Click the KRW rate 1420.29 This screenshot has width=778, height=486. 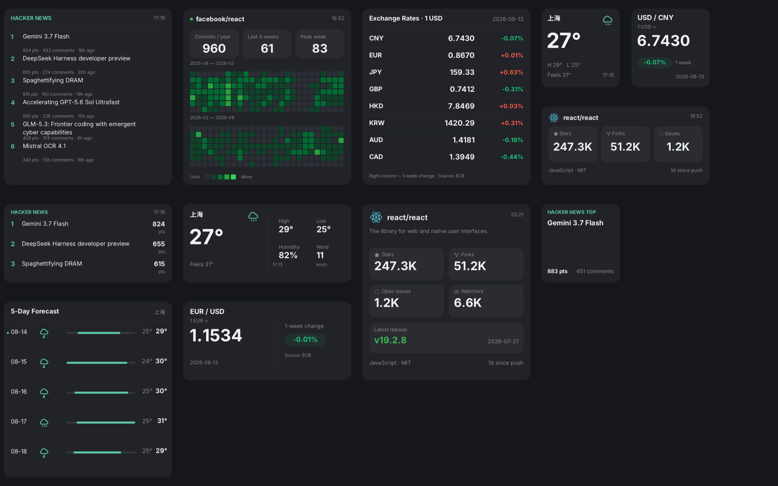[459, 123]
